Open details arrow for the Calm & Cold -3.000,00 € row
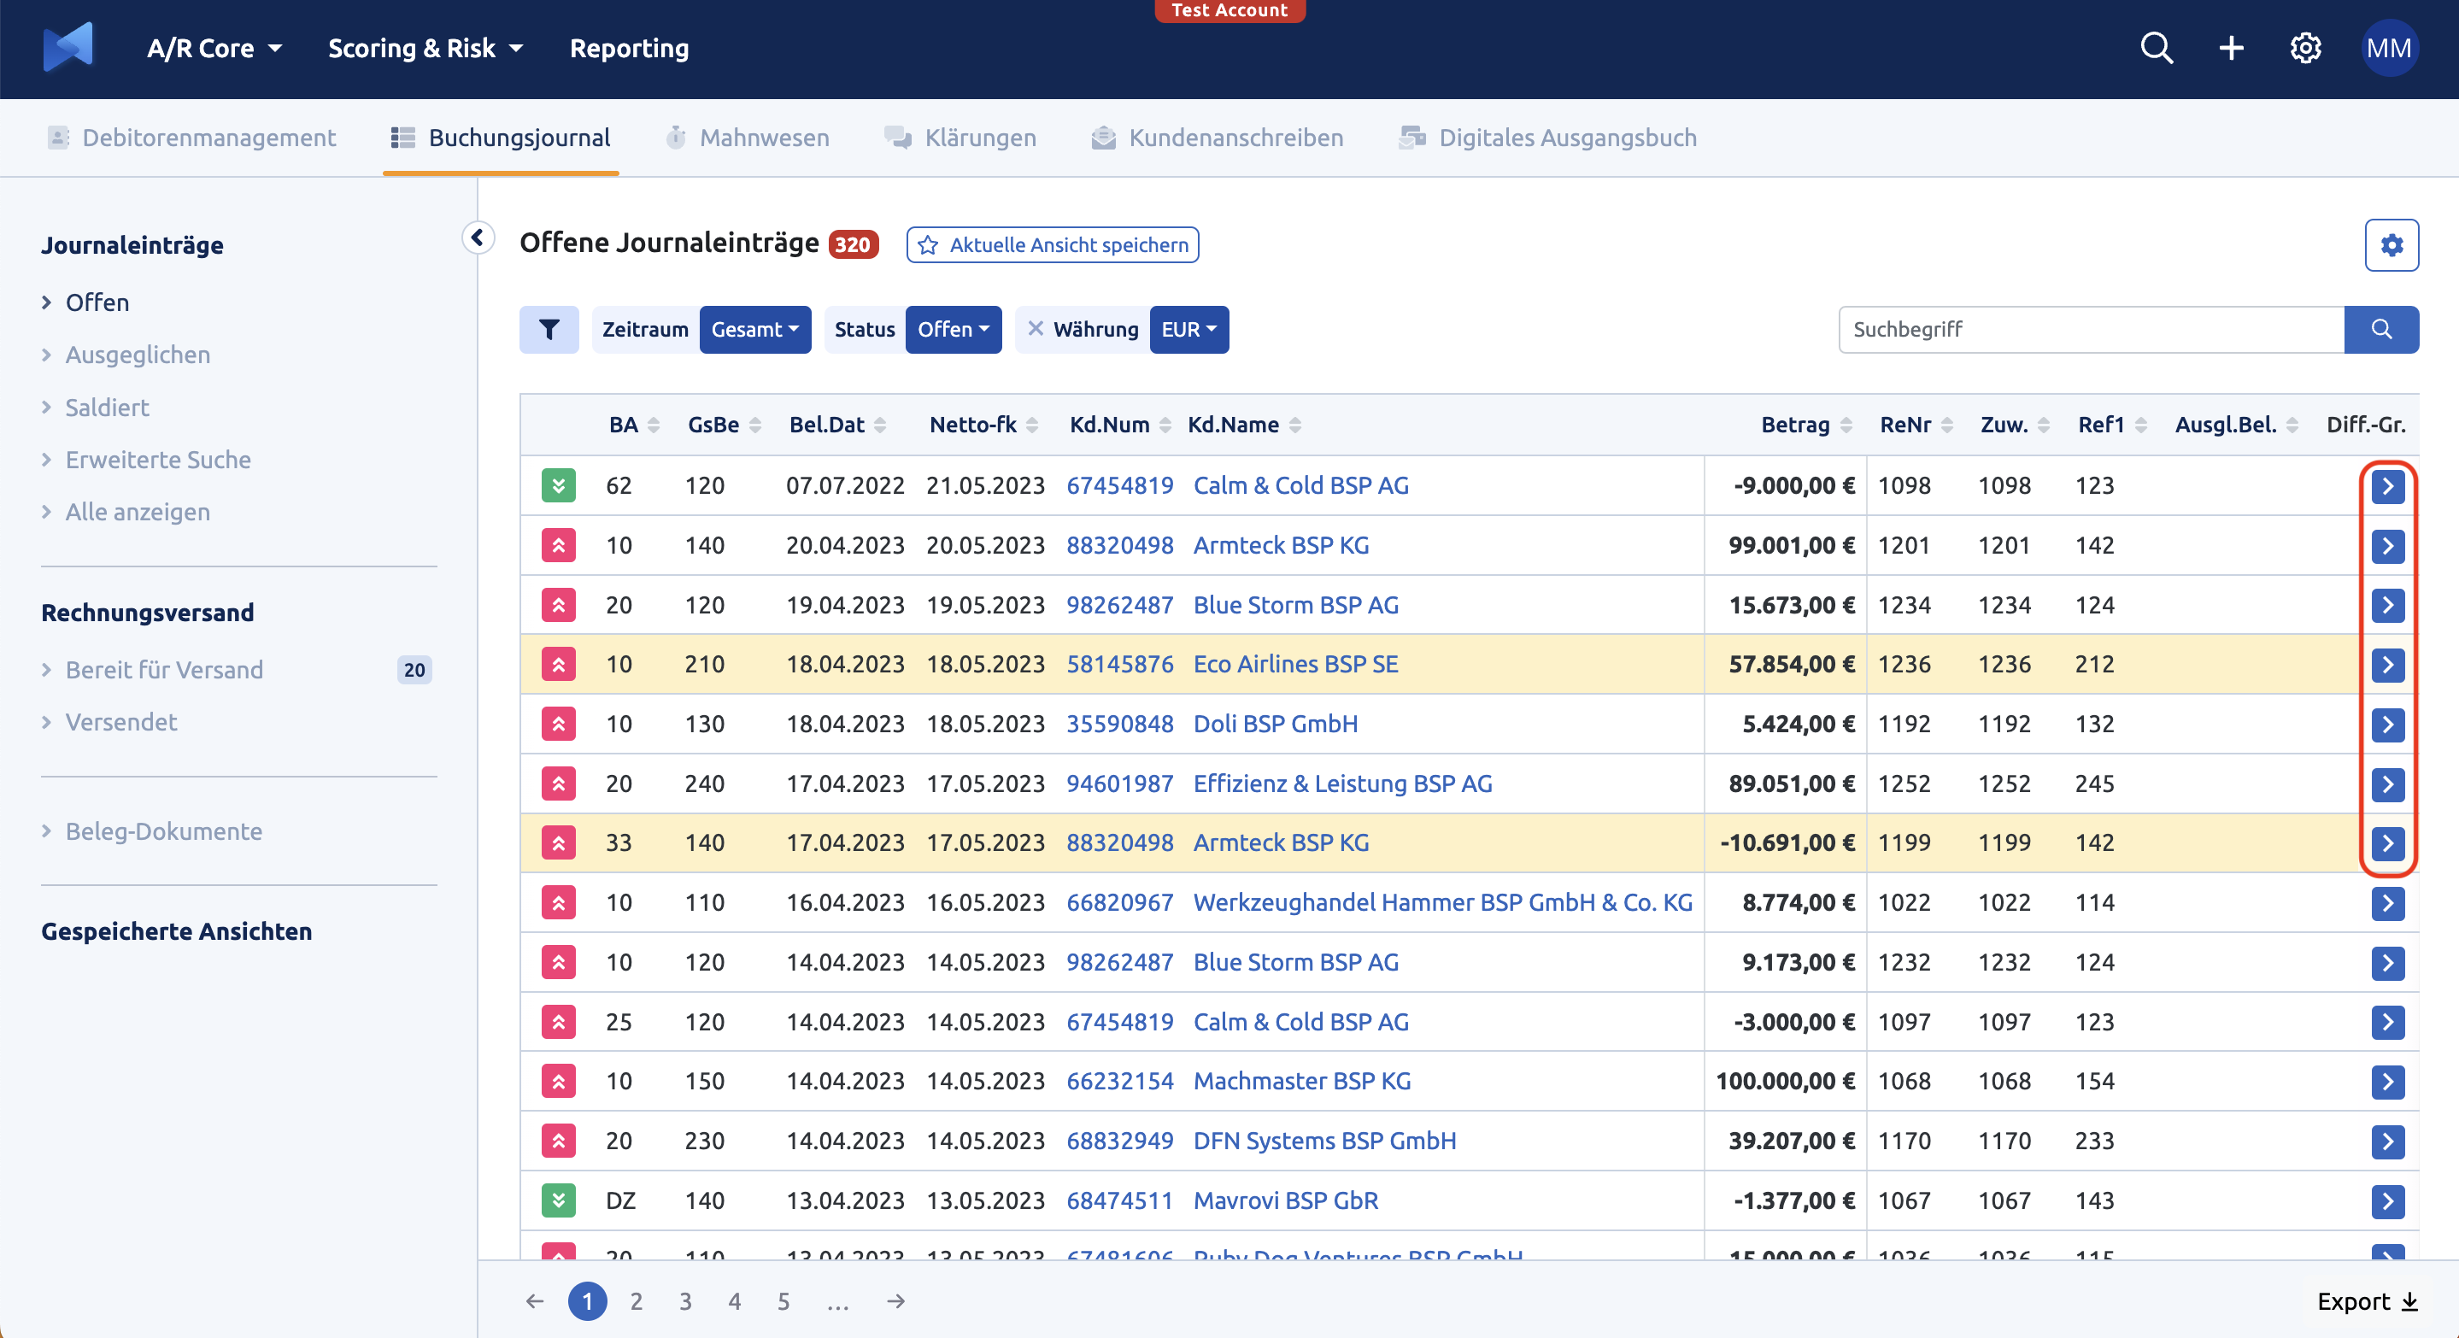 (x=2387, y=1022)
